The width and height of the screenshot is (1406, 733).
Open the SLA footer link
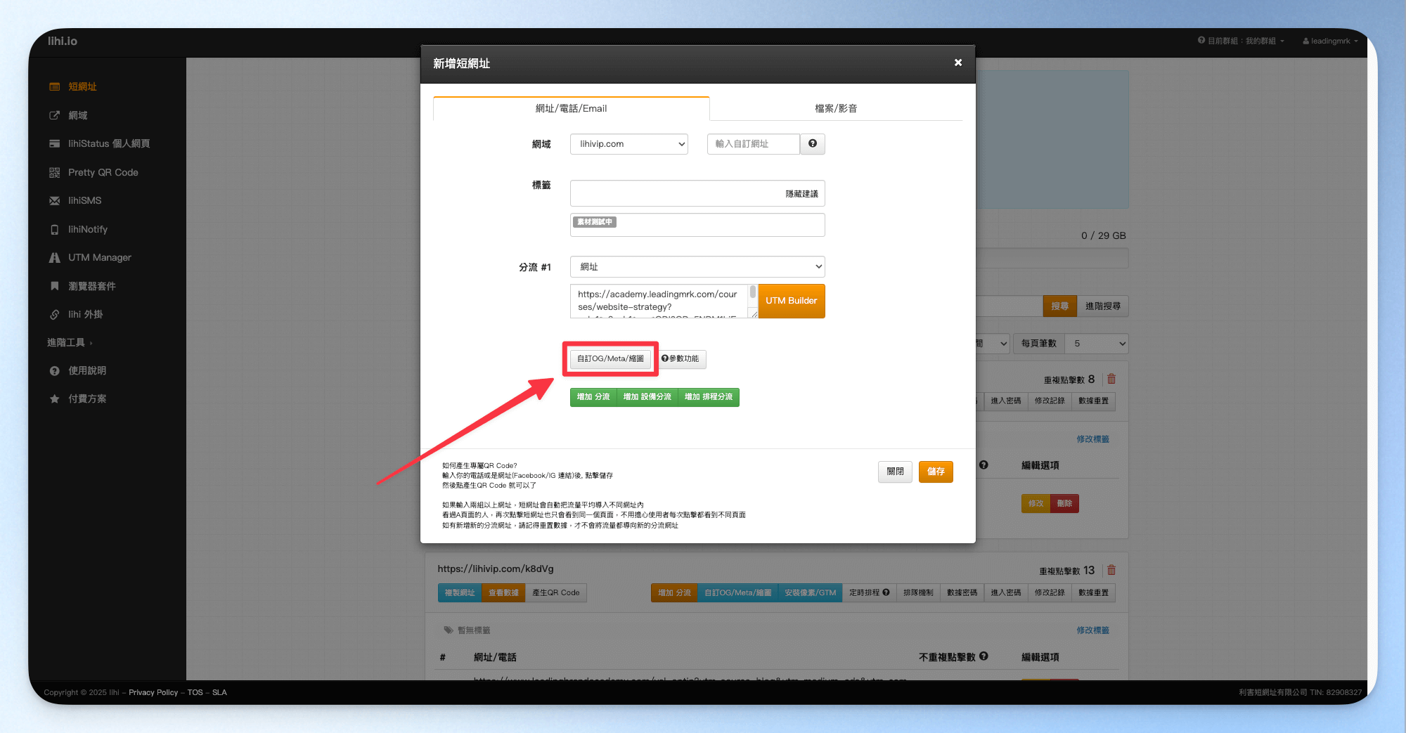click(219, 692)
